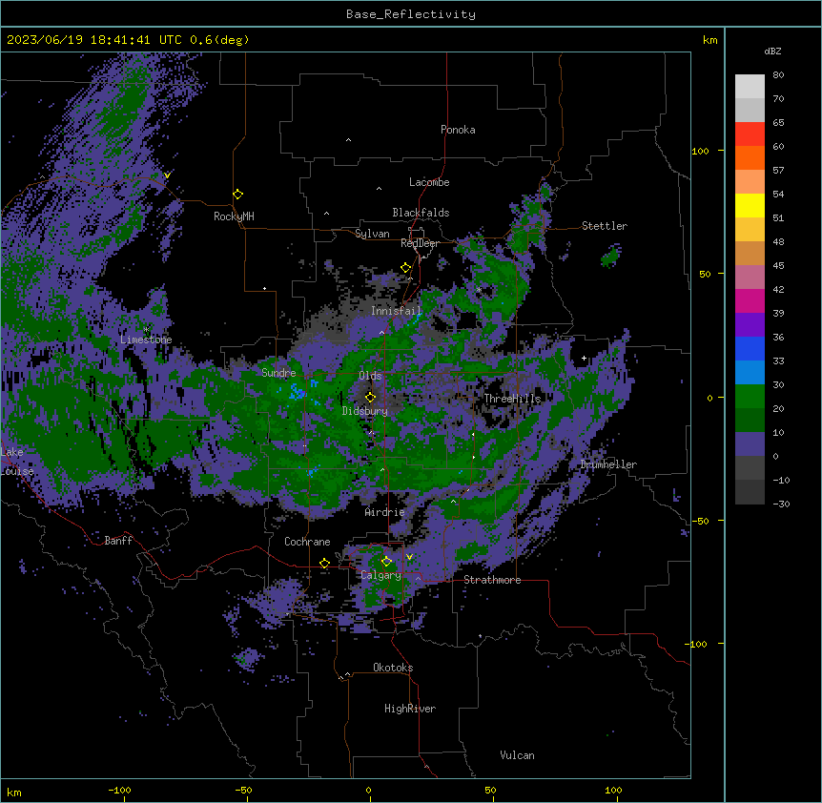Click the white asterisk marker above Limestone
The height and width of the screenshot is (803, 822).
click(146, 330)
